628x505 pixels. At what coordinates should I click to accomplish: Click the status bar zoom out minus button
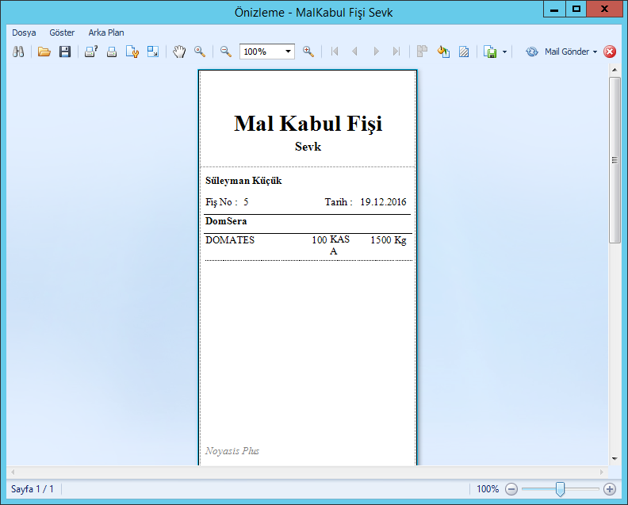pyautogui.click(x=511, y=489)
